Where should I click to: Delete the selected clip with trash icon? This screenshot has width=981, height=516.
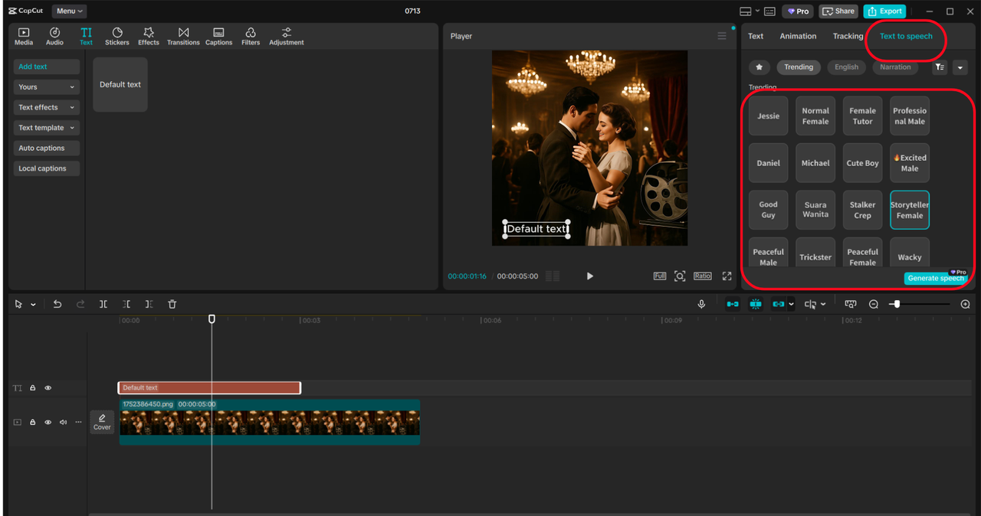[172, 304]
